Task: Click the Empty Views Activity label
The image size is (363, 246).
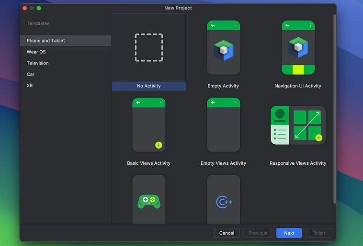Action: 223,163
